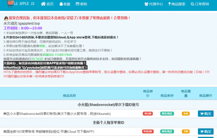217x138 pixels.
Task: Open 代理中心 agent center
Action: [154, 4]
